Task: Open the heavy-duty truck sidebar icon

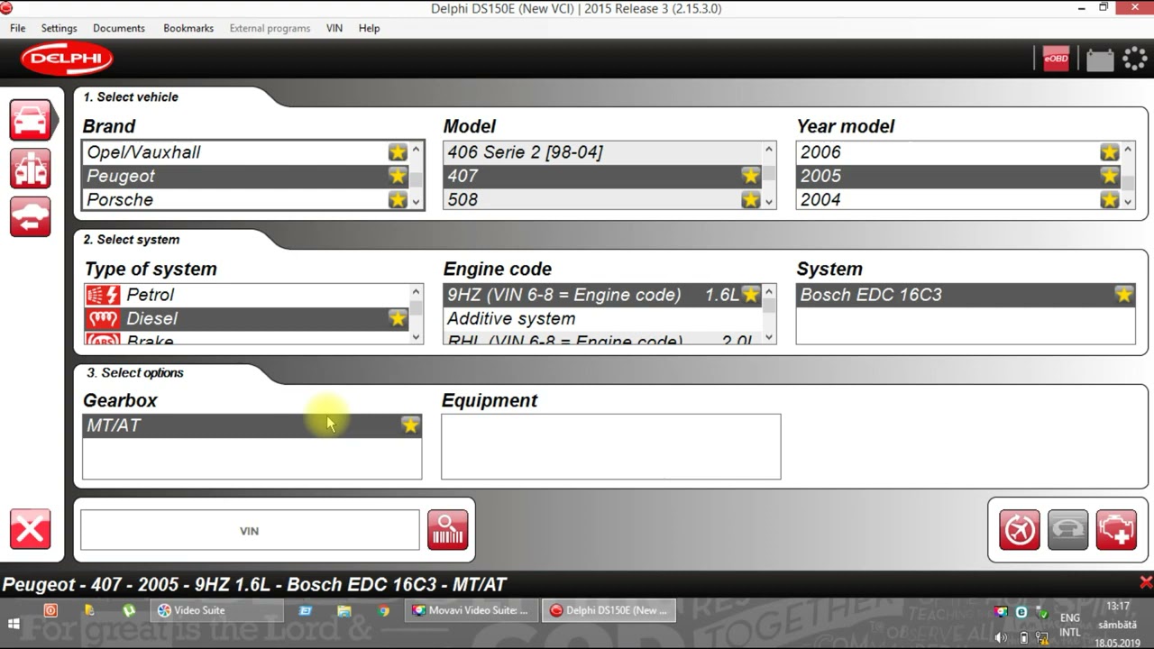Action: [x=30, y=169]
